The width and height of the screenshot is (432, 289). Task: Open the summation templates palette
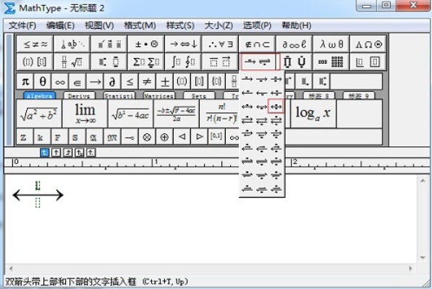click(x=146, y=62)
